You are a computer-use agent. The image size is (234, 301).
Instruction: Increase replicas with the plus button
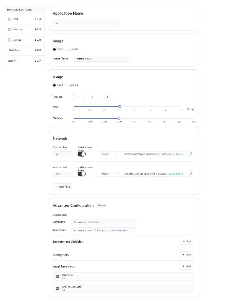point(107,97)
